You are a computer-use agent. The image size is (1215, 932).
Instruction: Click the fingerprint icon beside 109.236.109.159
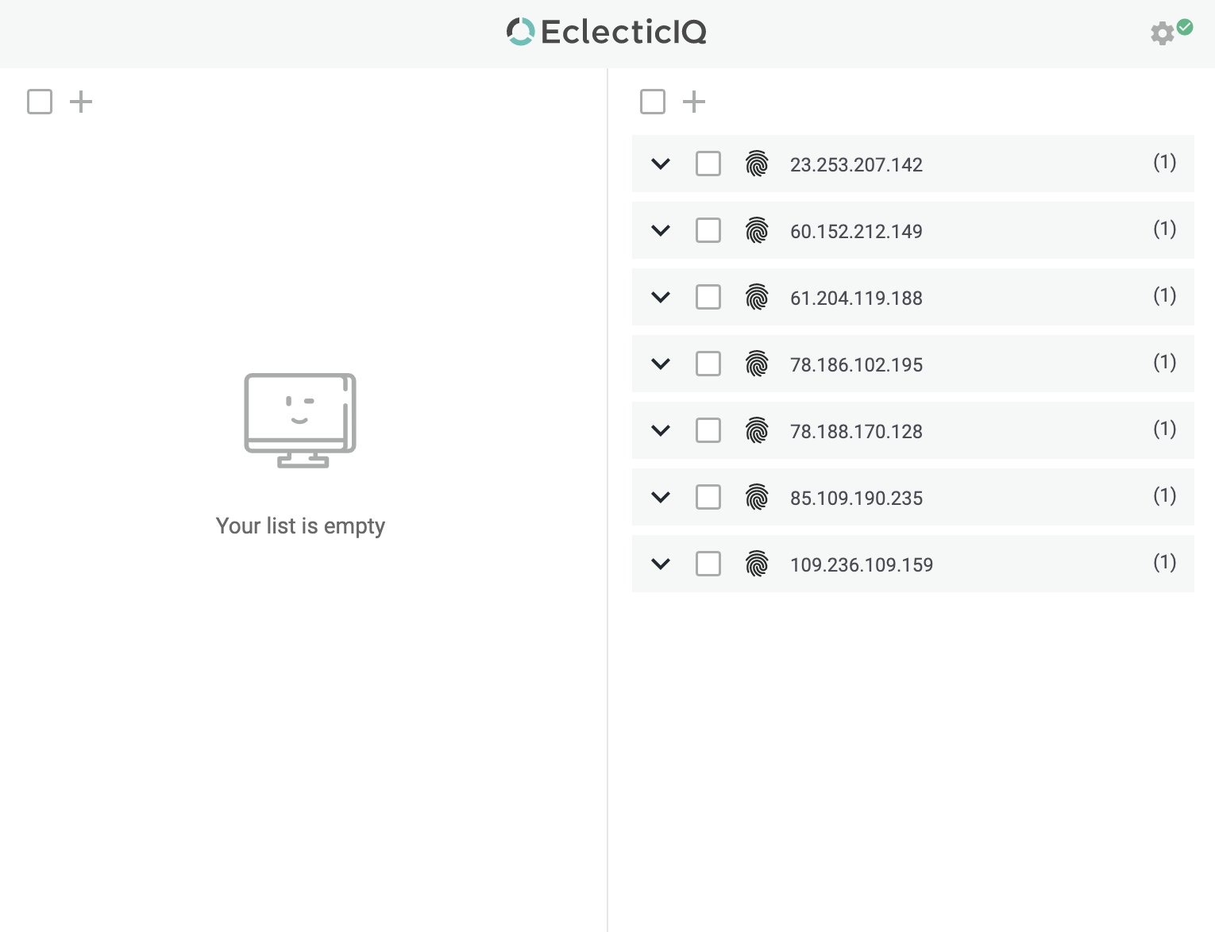[x=758, y=564]
